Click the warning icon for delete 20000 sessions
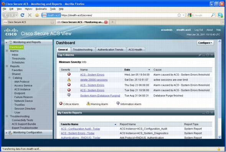Image resolution: width=226 pixels, height=152 pixels. pyautogui.click(x=69, y=79)
